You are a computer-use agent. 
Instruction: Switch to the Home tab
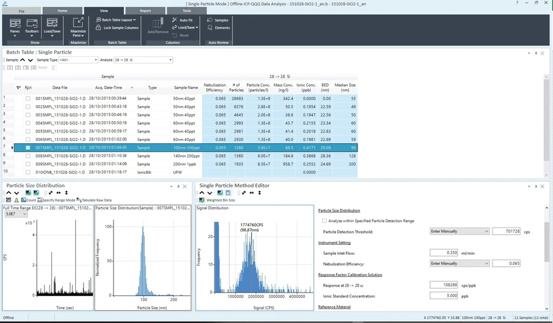pos(62,11)
